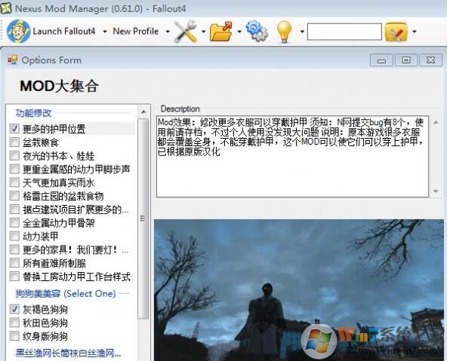This screenshot has height=361, width=450.
Task: Click the Description box scroll up arrow
Action: pos(436,122)
